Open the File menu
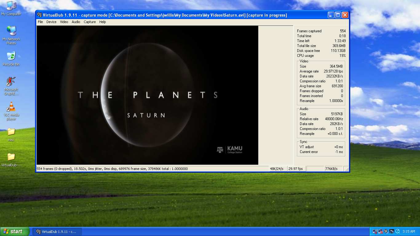The width and height of the screenshot is (420, 236). tap(40, 22)
